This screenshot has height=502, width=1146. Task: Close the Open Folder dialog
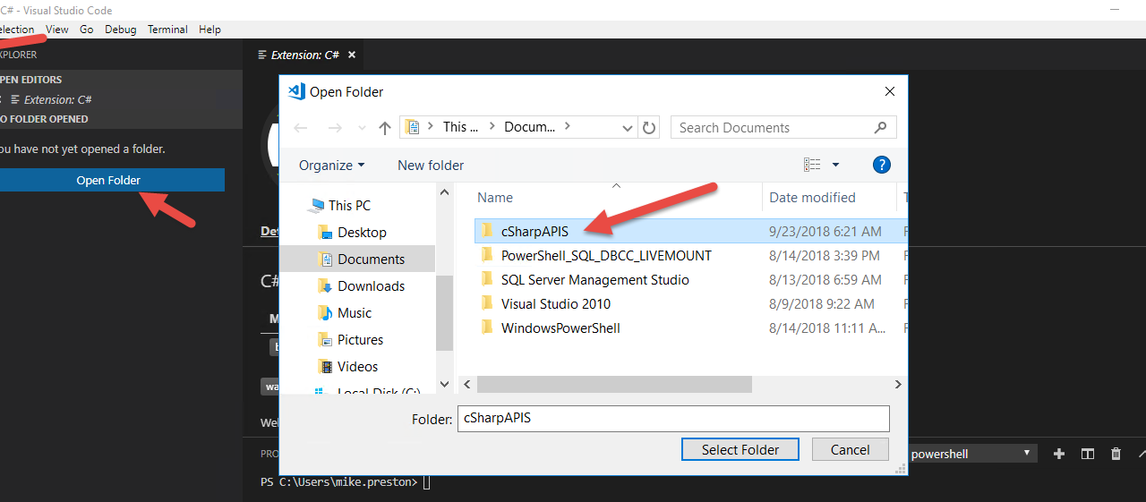coord(889,91)
